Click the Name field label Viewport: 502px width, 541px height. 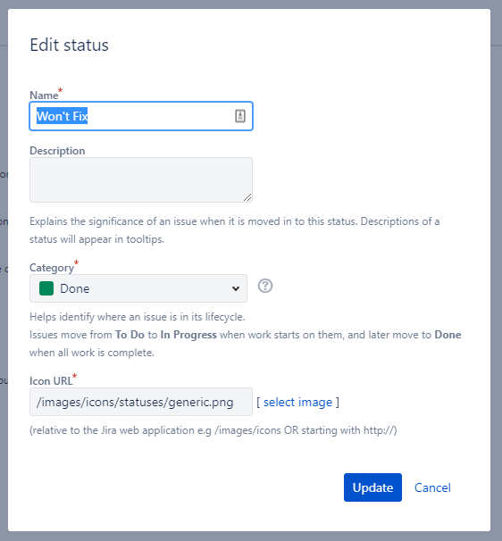(44, 96)
